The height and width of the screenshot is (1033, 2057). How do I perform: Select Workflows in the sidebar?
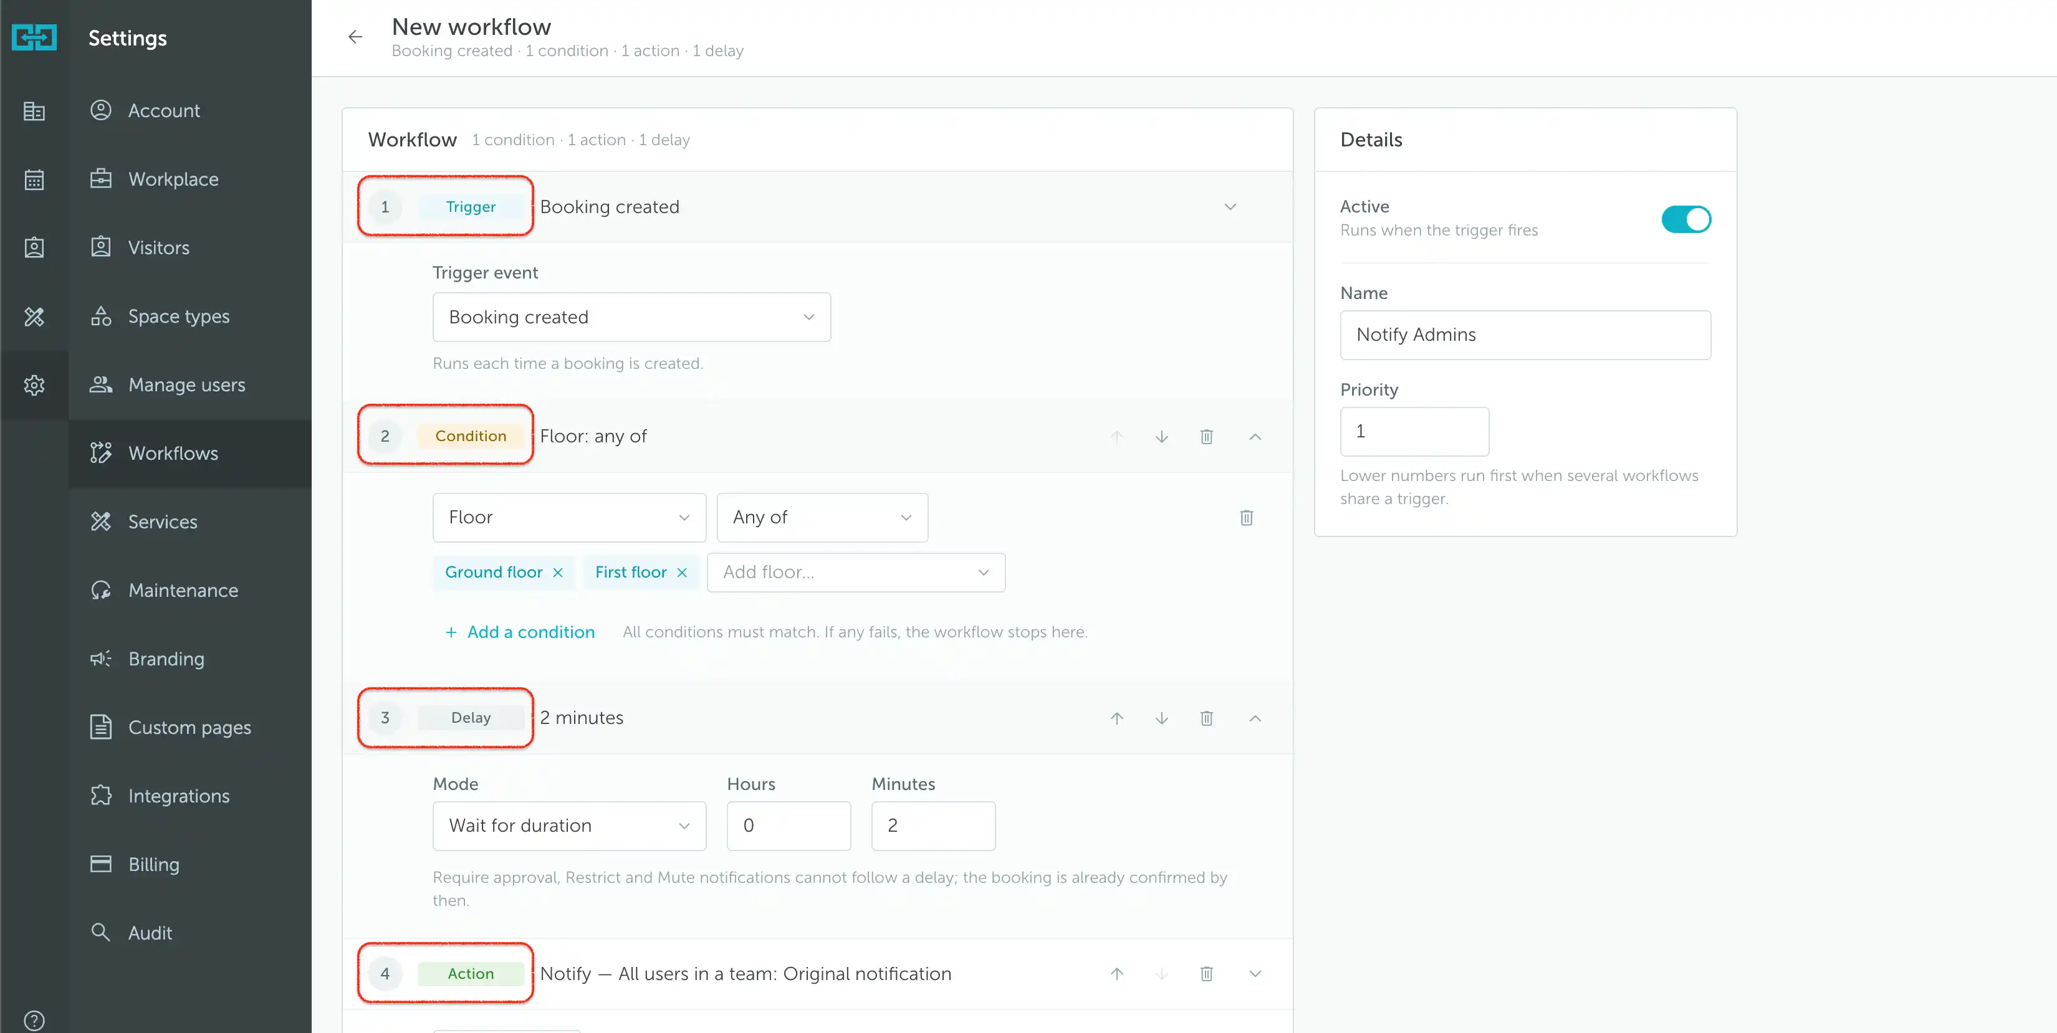click(x=190, y=454)
